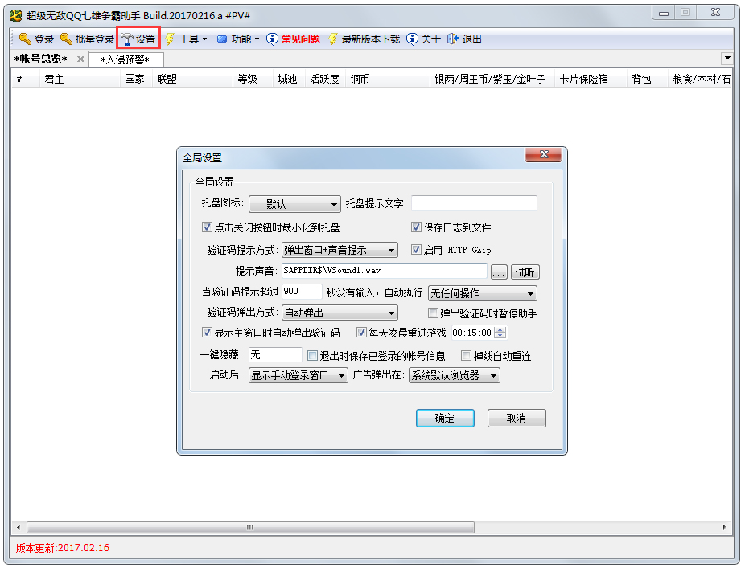Enable 掉线自动重连 option
This screenshot has width=745, height=568.
(x=466, y=355)
